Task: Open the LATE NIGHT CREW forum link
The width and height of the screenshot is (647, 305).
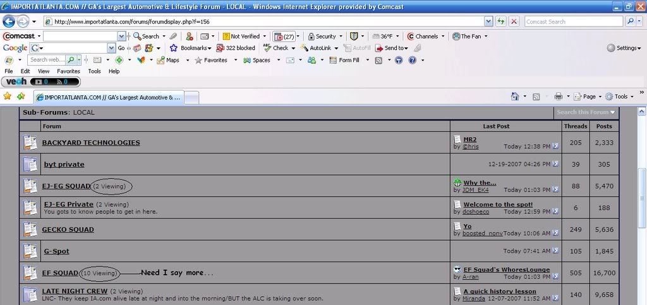Action: (x=75, y=291)
